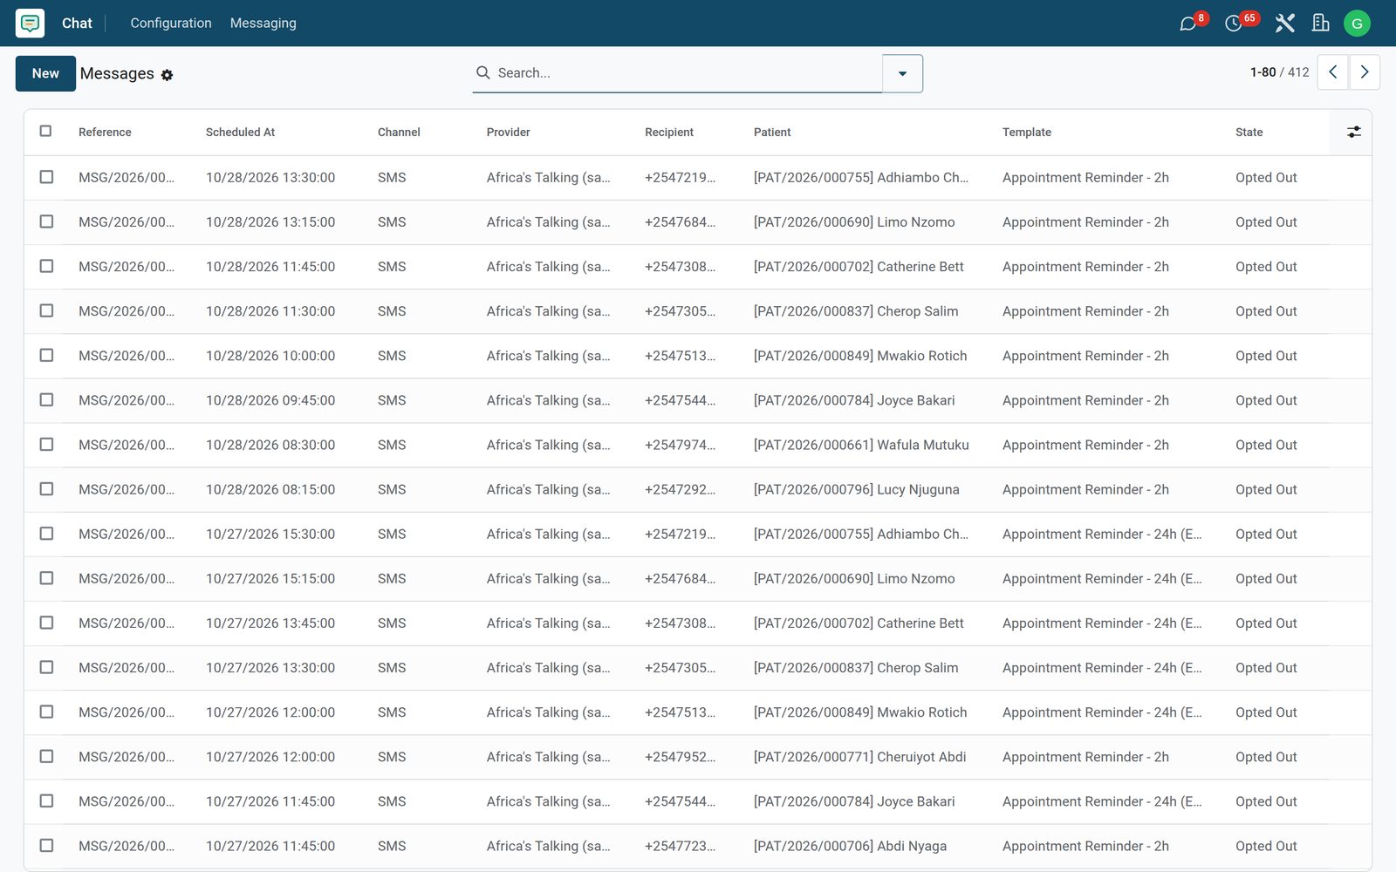Sort by the State column header
Viewport: 1396px width, 872px height.
(x=1249, y=133)
